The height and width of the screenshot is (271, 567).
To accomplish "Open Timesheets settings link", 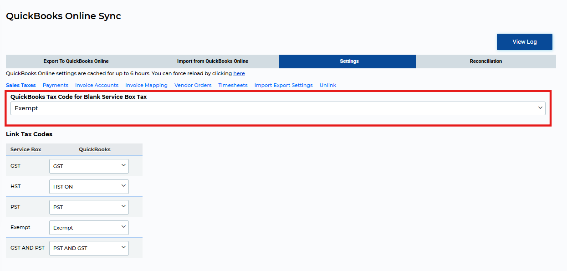I will coord(233,85).
